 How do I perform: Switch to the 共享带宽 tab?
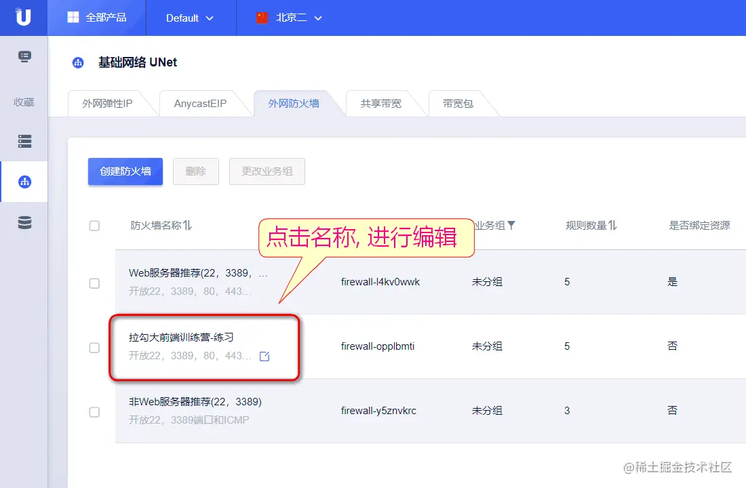pos(380,103)
